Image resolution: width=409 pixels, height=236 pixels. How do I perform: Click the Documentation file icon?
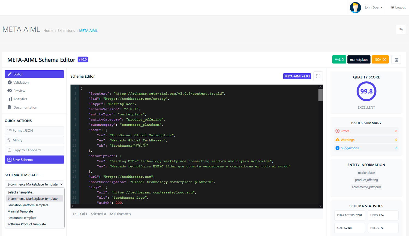point(10,107)
